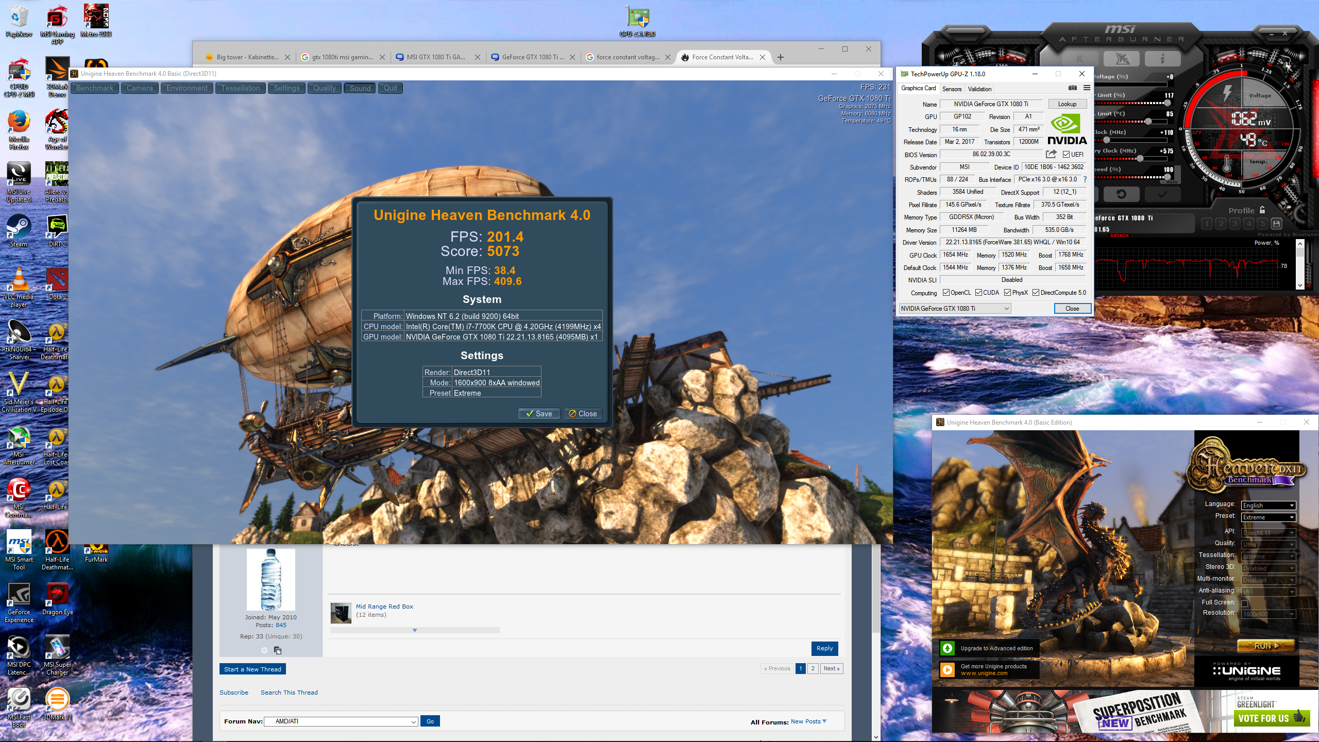Click the Lookup button in GPU-Z
The height and width of the screenshot is (742, 1319).
pos(1067,104)
